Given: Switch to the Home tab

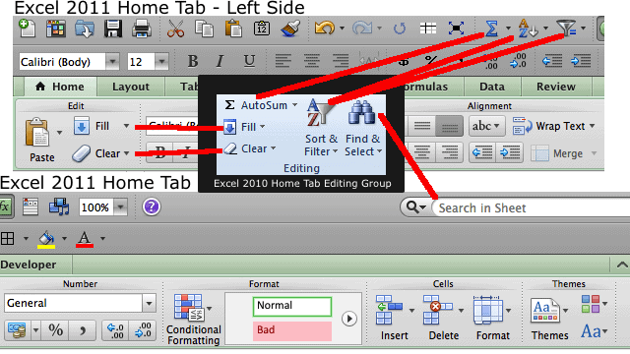Looking at the screenshot, I should point(60,87).
